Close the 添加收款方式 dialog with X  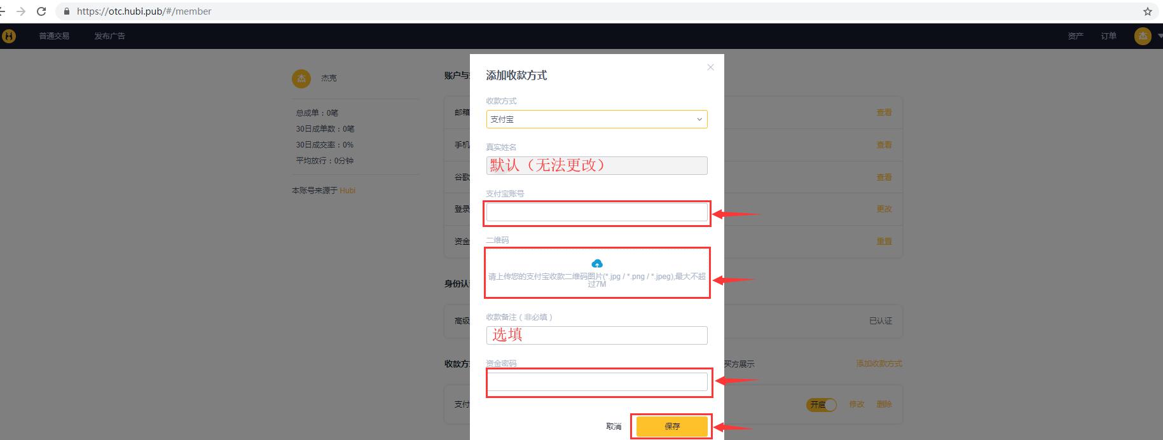tap(710, 67)
